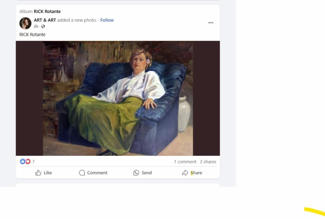Open the painting photo of the seated woman
This screenshot has width=325, height=219.
tap(118, 98)
